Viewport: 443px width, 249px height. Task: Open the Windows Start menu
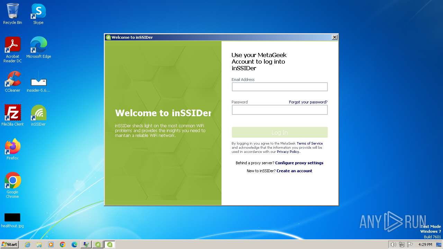(9, 244)
